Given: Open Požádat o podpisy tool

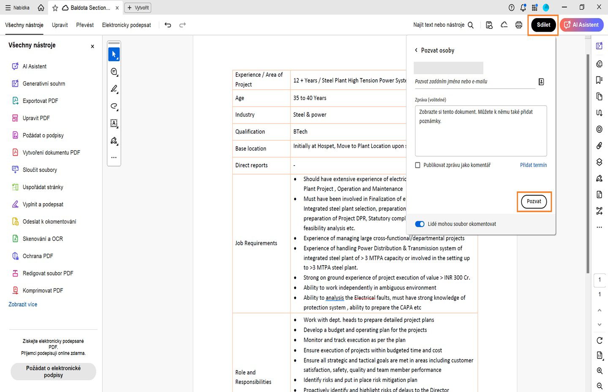Looking at the screenshot, I should point(38,135).
